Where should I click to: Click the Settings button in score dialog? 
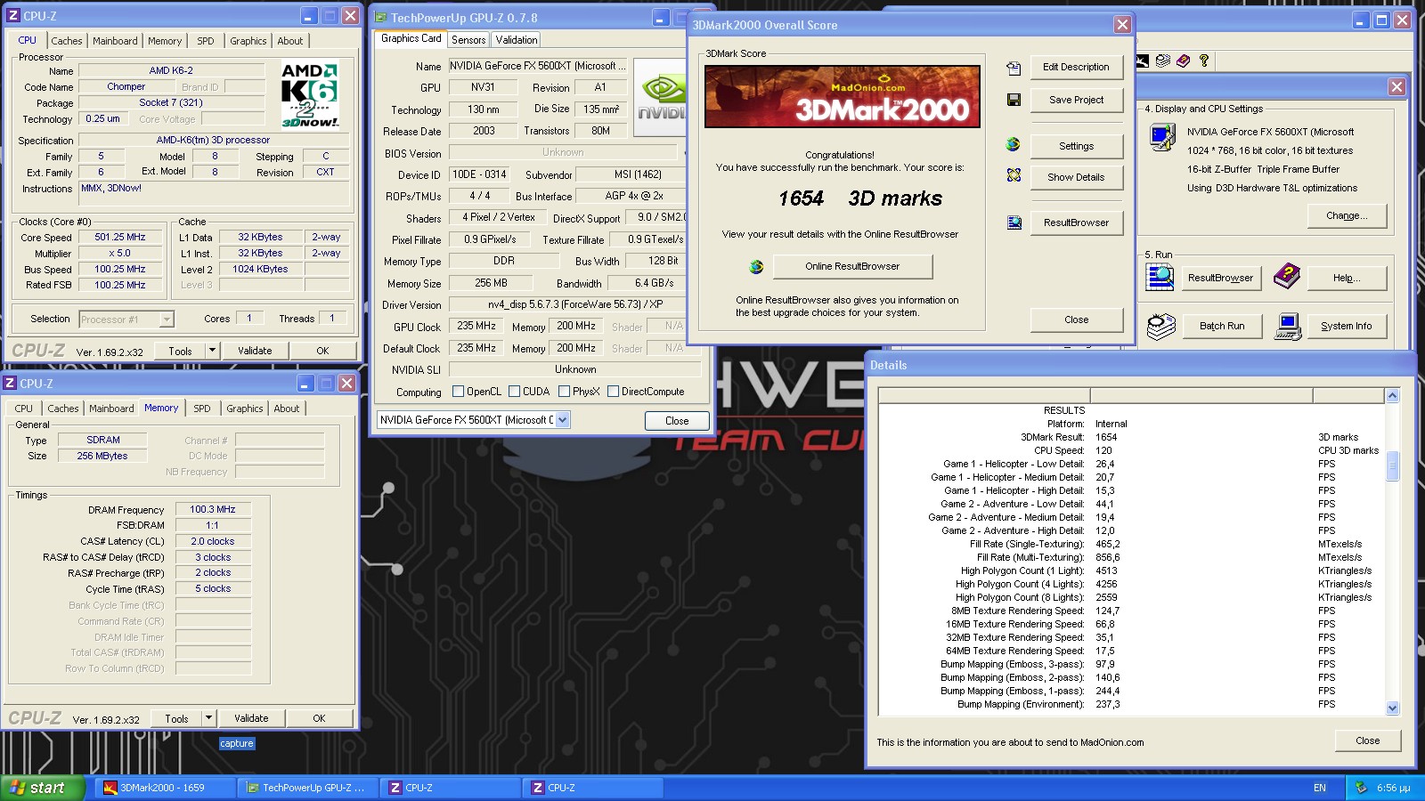[1076, 146]
